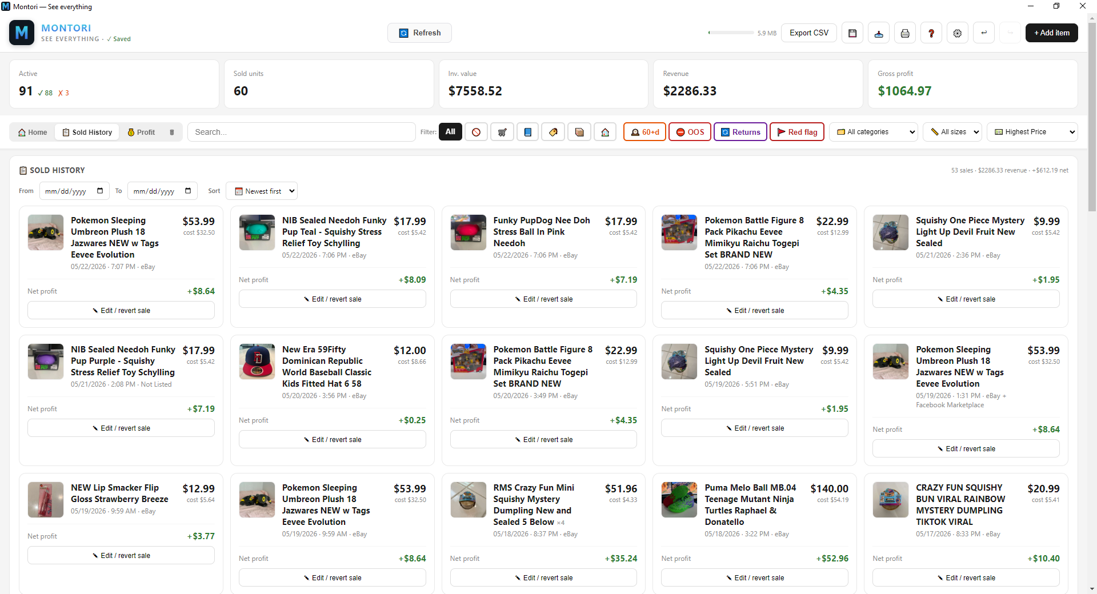
Task: Click the RMS Crazy Fun +$35.24 profit
Action: coord(621,559)
